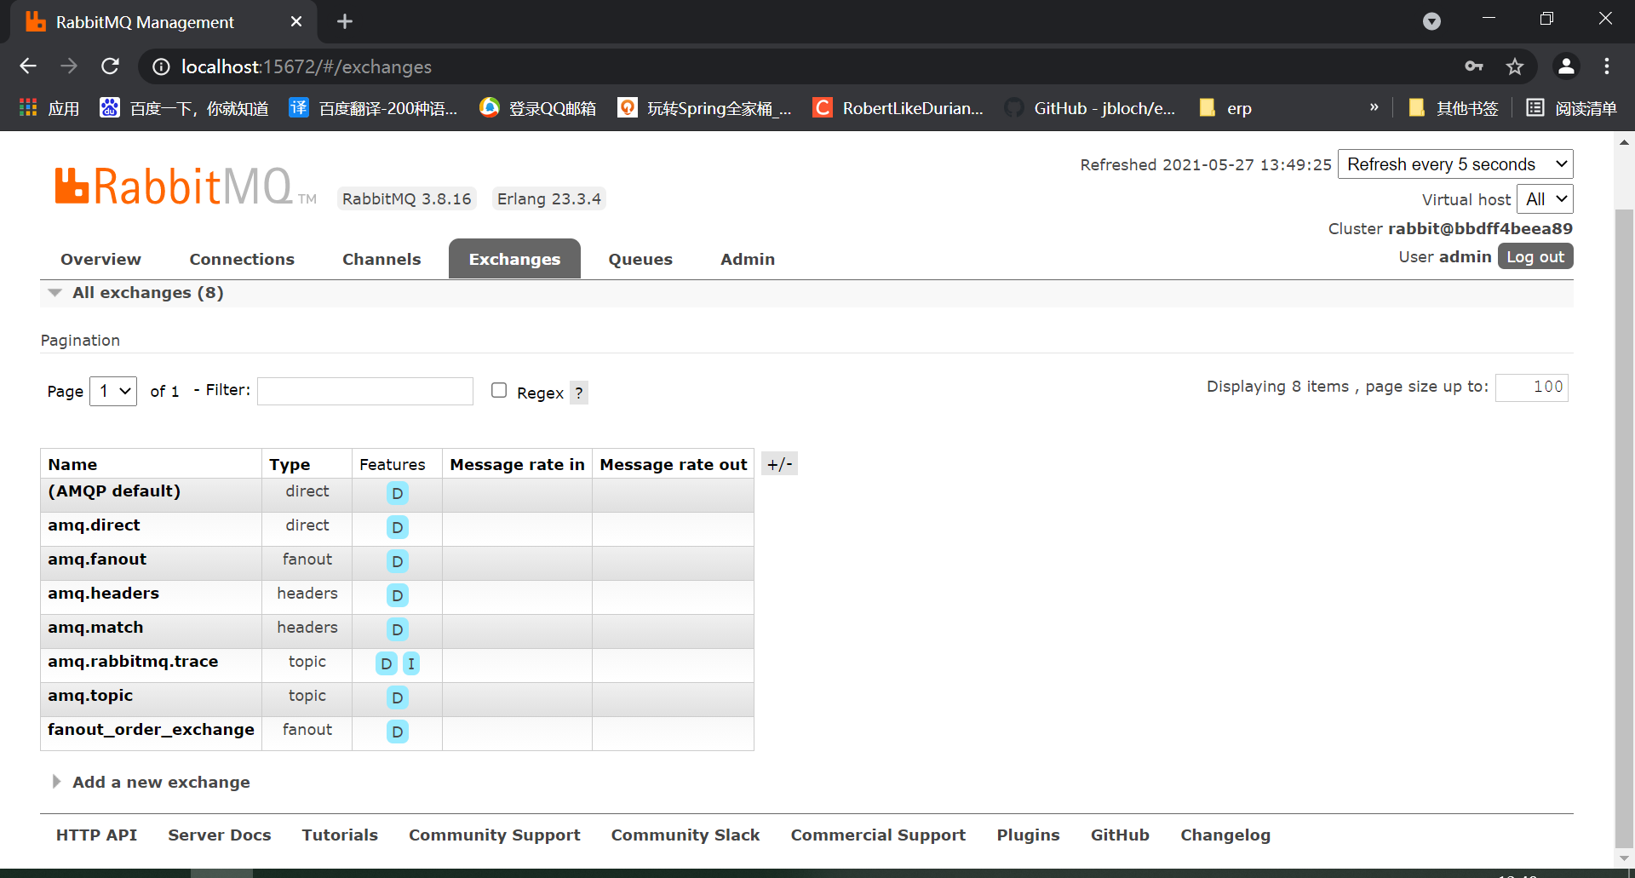Open the Server Docs footer link

tap(220, 835)
